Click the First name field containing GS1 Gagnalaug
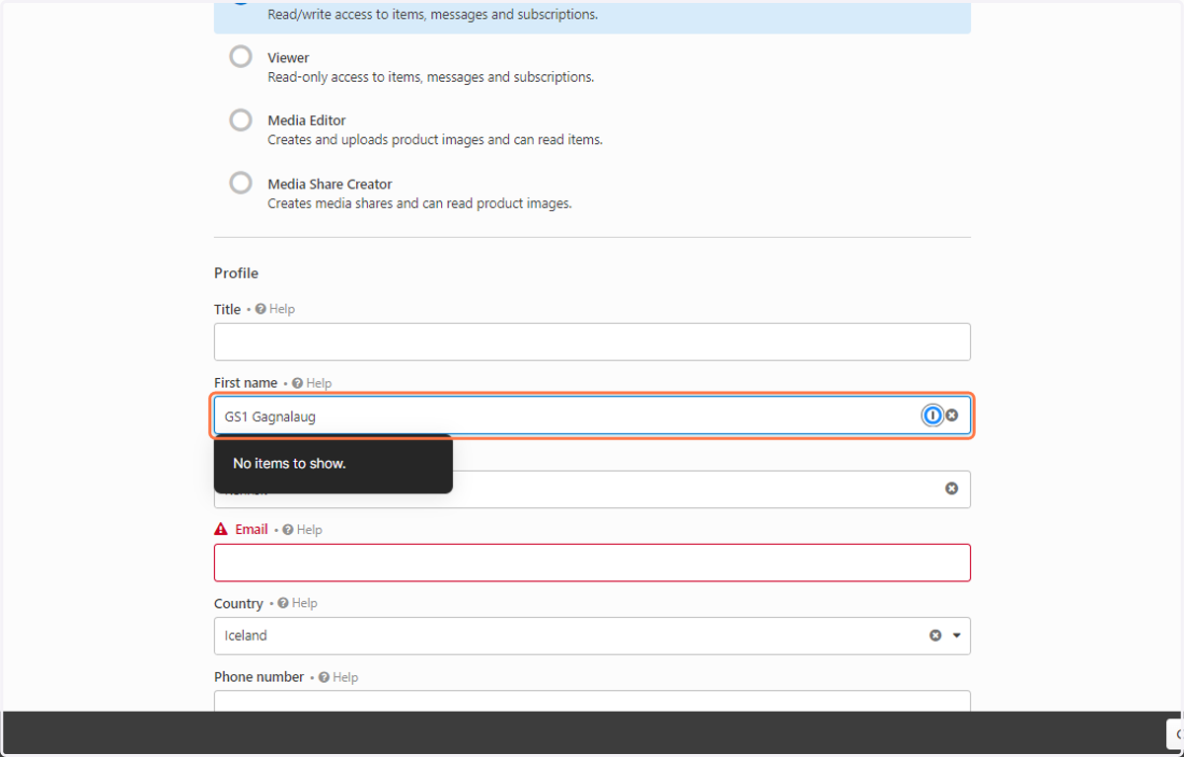The height and width of the screenshot is (757, 1184). tap(592, 416)
